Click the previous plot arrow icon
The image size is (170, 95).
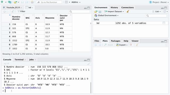(x=96, y=45)
